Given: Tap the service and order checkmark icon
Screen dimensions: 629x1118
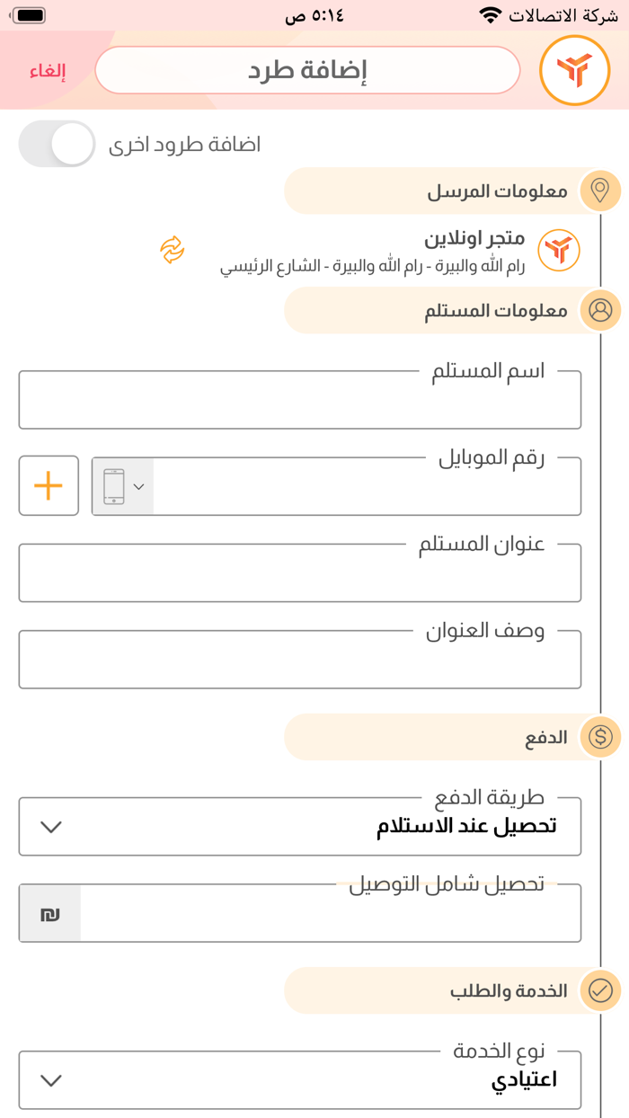Looking at the screenshot, I should (x=600, y=990).
